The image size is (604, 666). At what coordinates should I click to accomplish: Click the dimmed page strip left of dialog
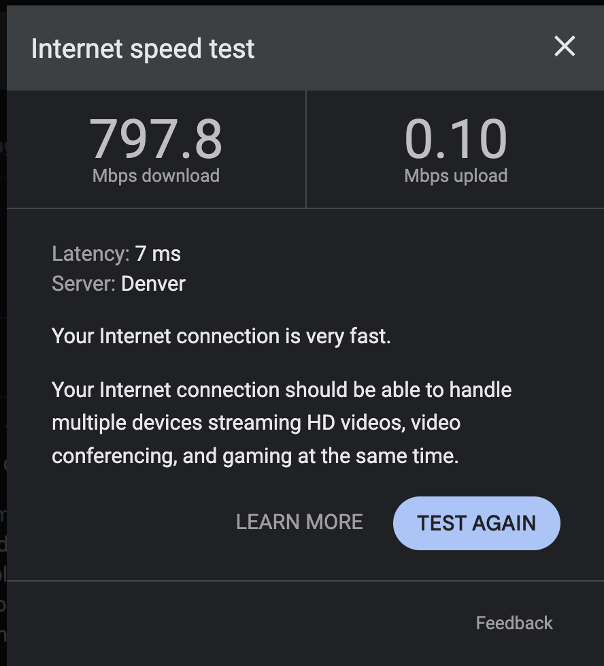(3, 340)
